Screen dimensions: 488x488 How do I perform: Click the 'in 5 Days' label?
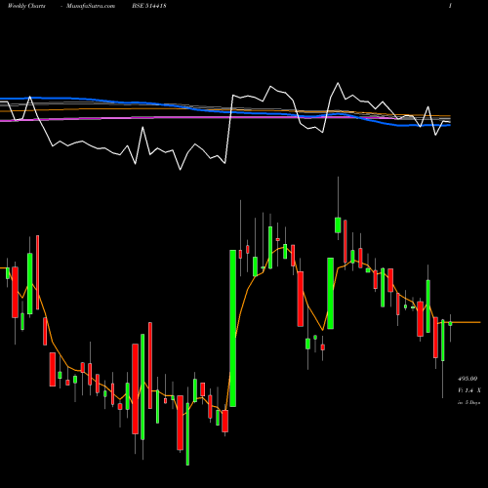[468, 402]
